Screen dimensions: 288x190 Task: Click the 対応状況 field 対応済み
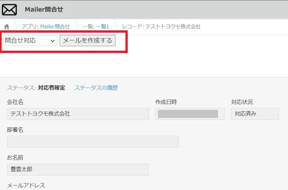[x=255, y=114]
